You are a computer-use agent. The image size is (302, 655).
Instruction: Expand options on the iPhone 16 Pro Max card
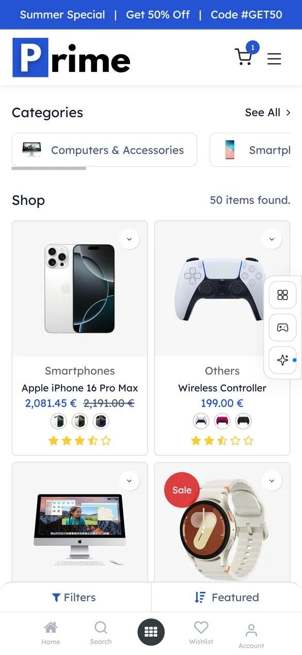tap(129, 239)
